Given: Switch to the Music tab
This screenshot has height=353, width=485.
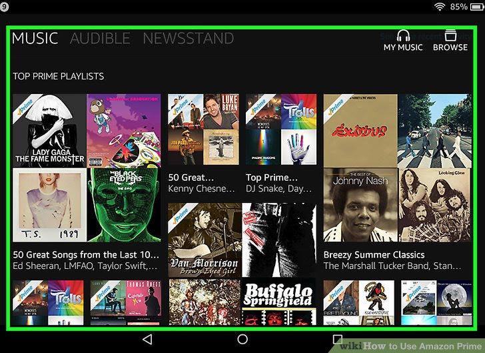Looking at the screenshot, I should click(x=35, y=39).
